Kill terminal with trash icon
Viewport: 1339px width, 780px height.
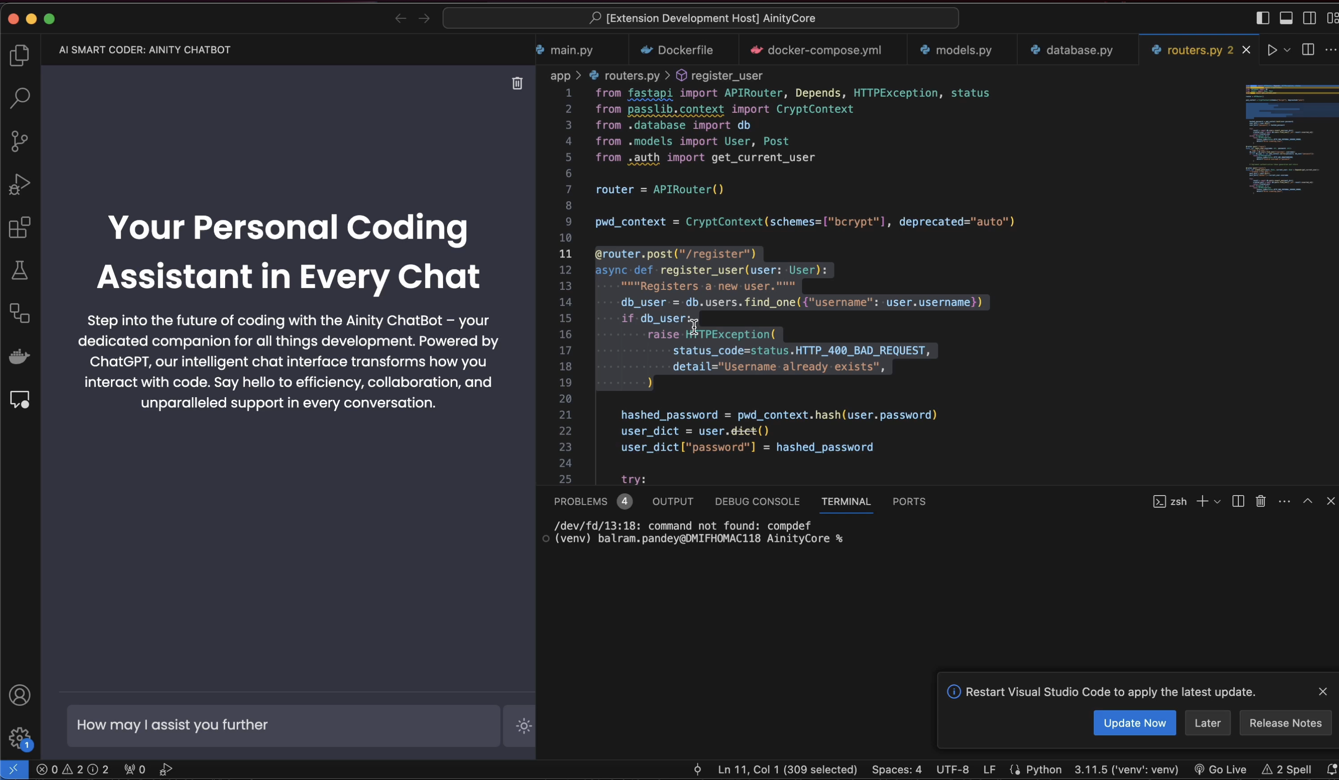pos(1261,501)
